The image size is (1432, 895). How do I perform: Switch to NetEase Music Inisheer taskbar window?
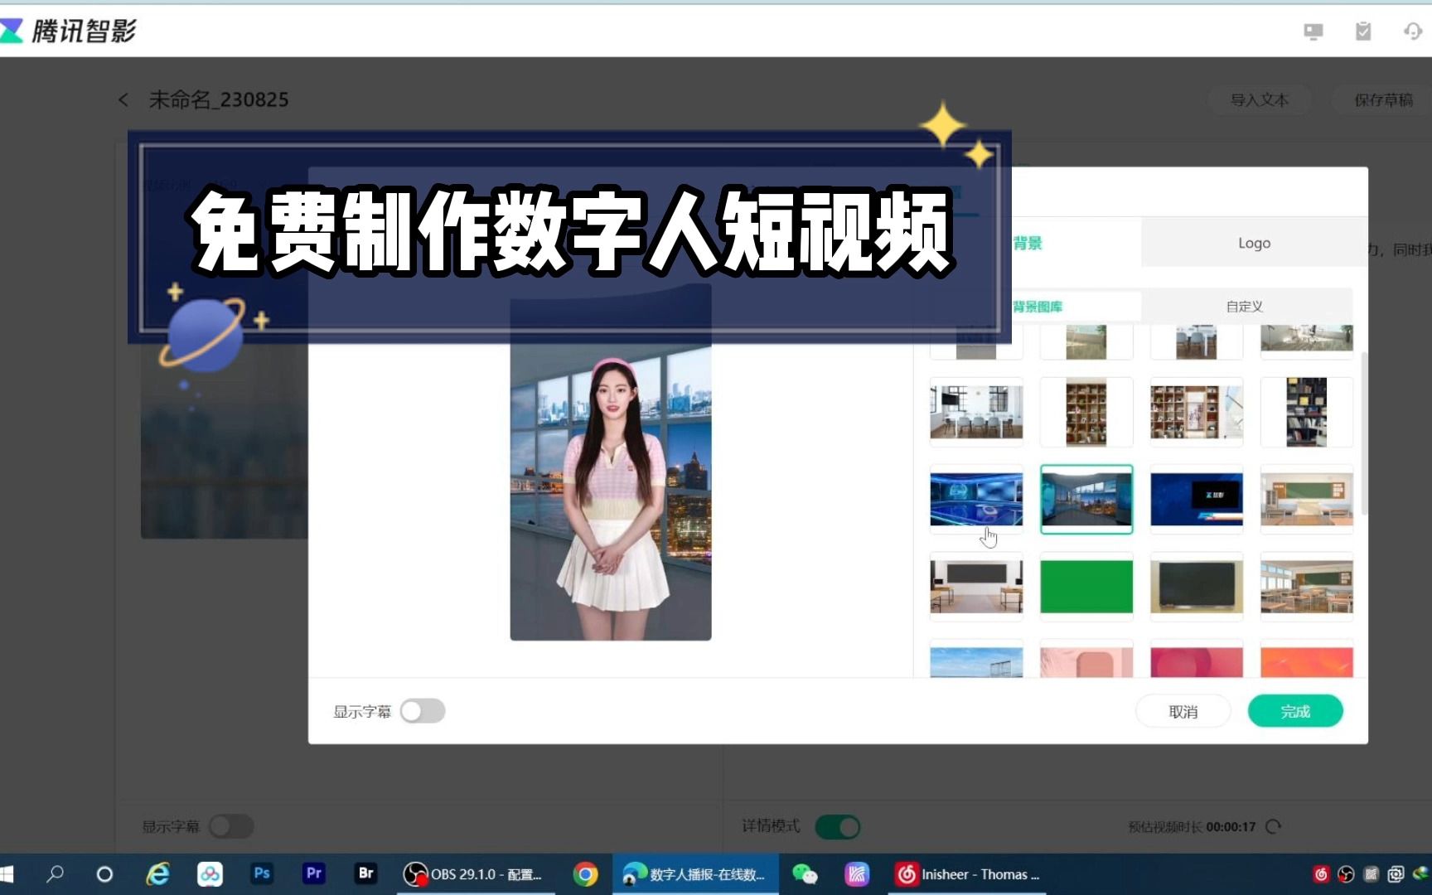tap(968, 873)
